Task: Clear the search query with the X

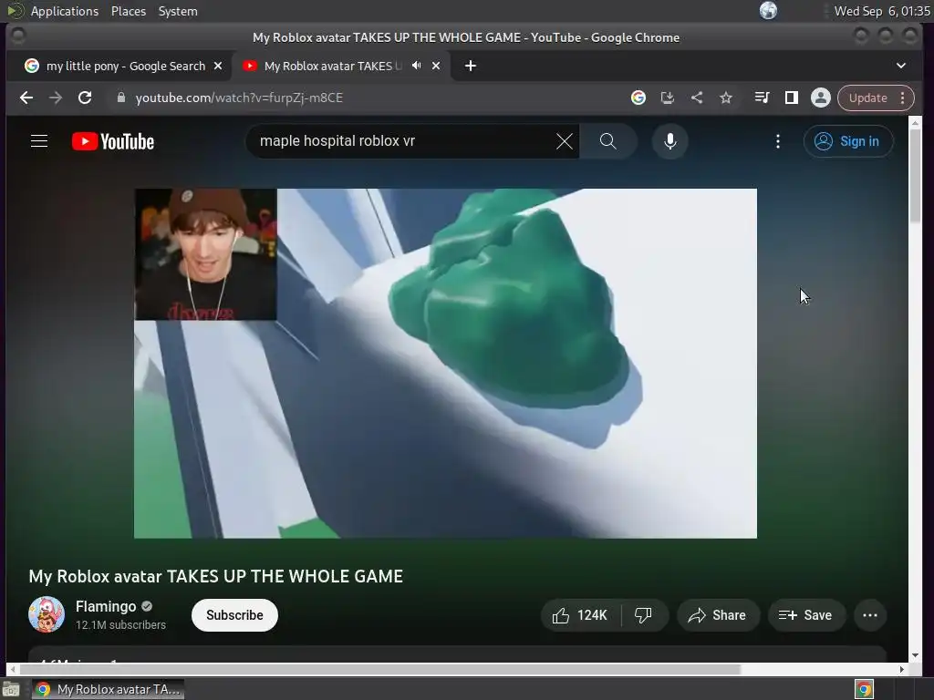Action: coord(564,141)
